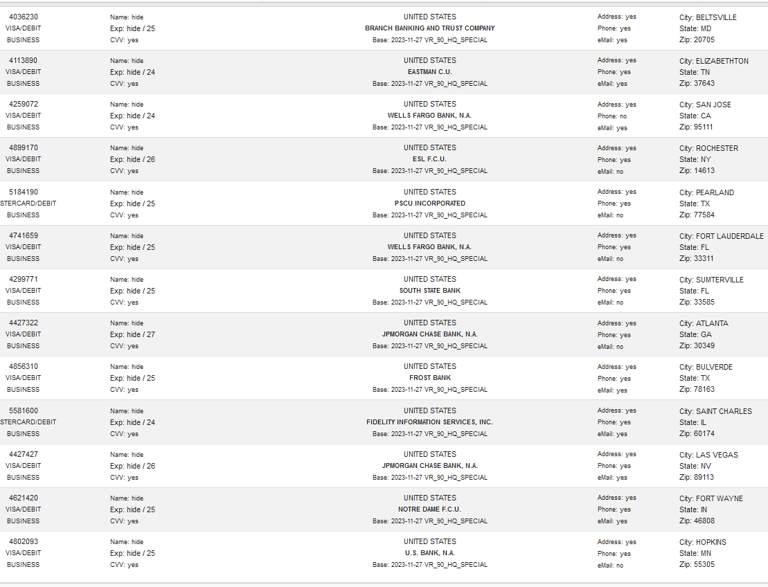Click the PSCU INCORPORATED label
Image resolution: width=768 pixels, height=587 pixels.
[x=429, y=204]
